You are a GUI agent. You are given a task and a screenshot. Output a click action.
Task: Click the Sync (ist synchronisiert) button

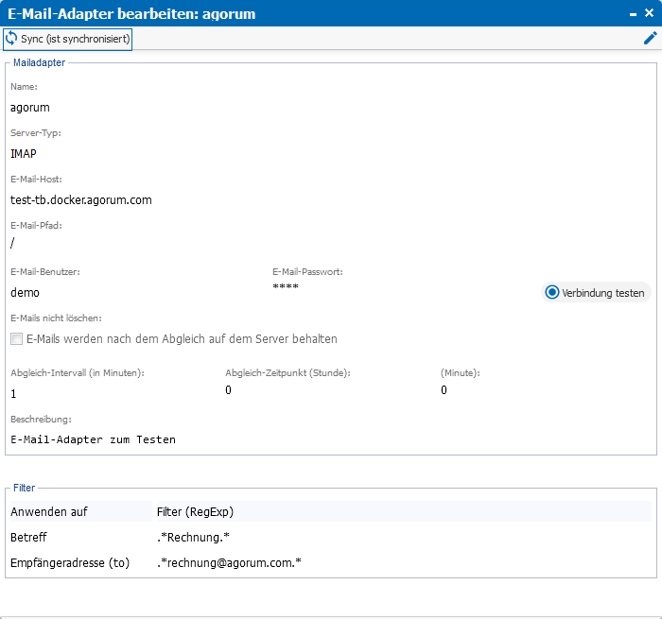coord(67,40)
